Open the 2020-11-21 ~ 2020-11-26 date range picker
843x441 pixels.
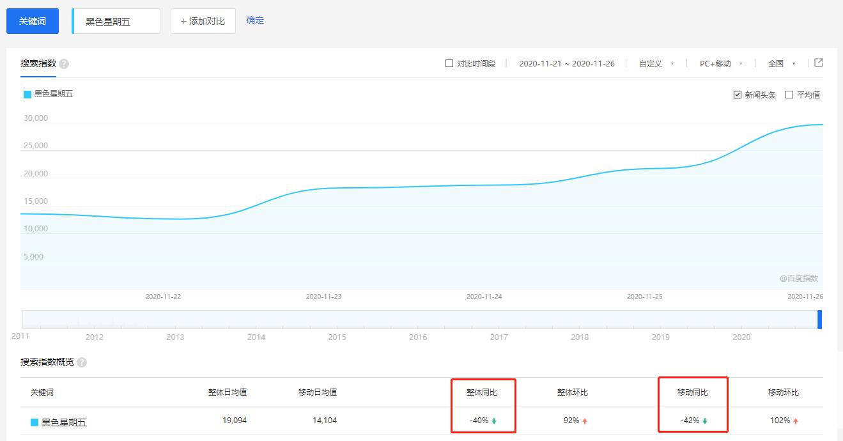(567, 63)
